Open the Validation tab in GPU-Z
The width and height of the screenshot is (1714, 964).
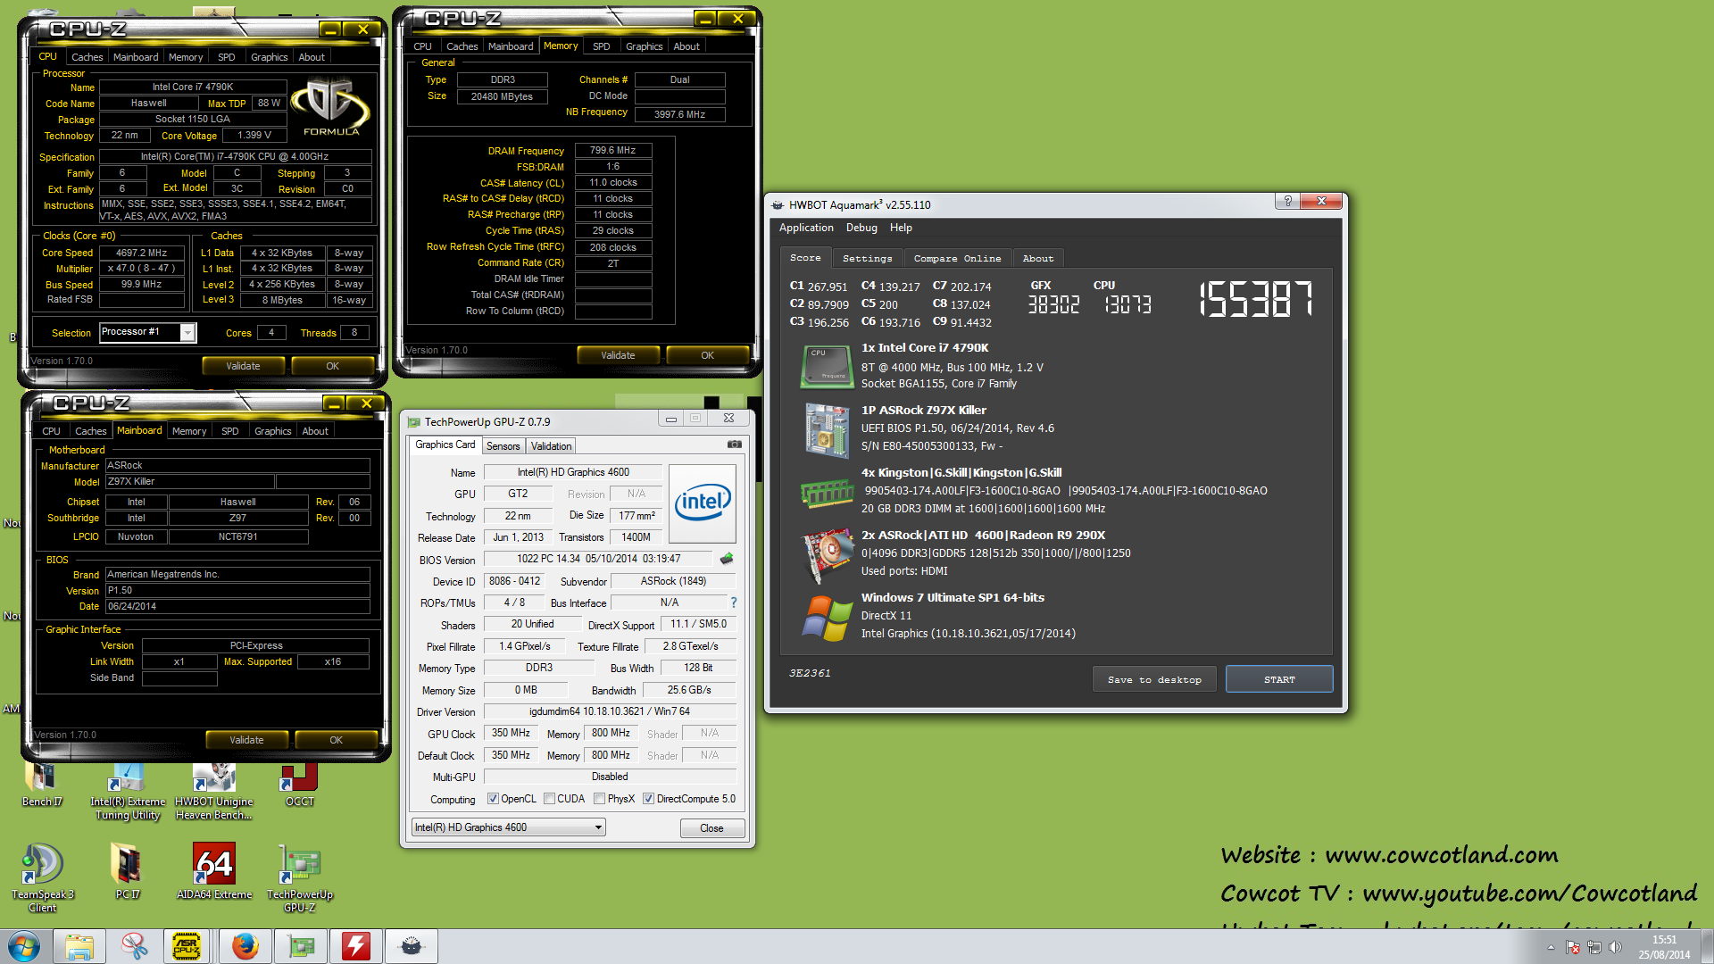(x=551, y=446)
